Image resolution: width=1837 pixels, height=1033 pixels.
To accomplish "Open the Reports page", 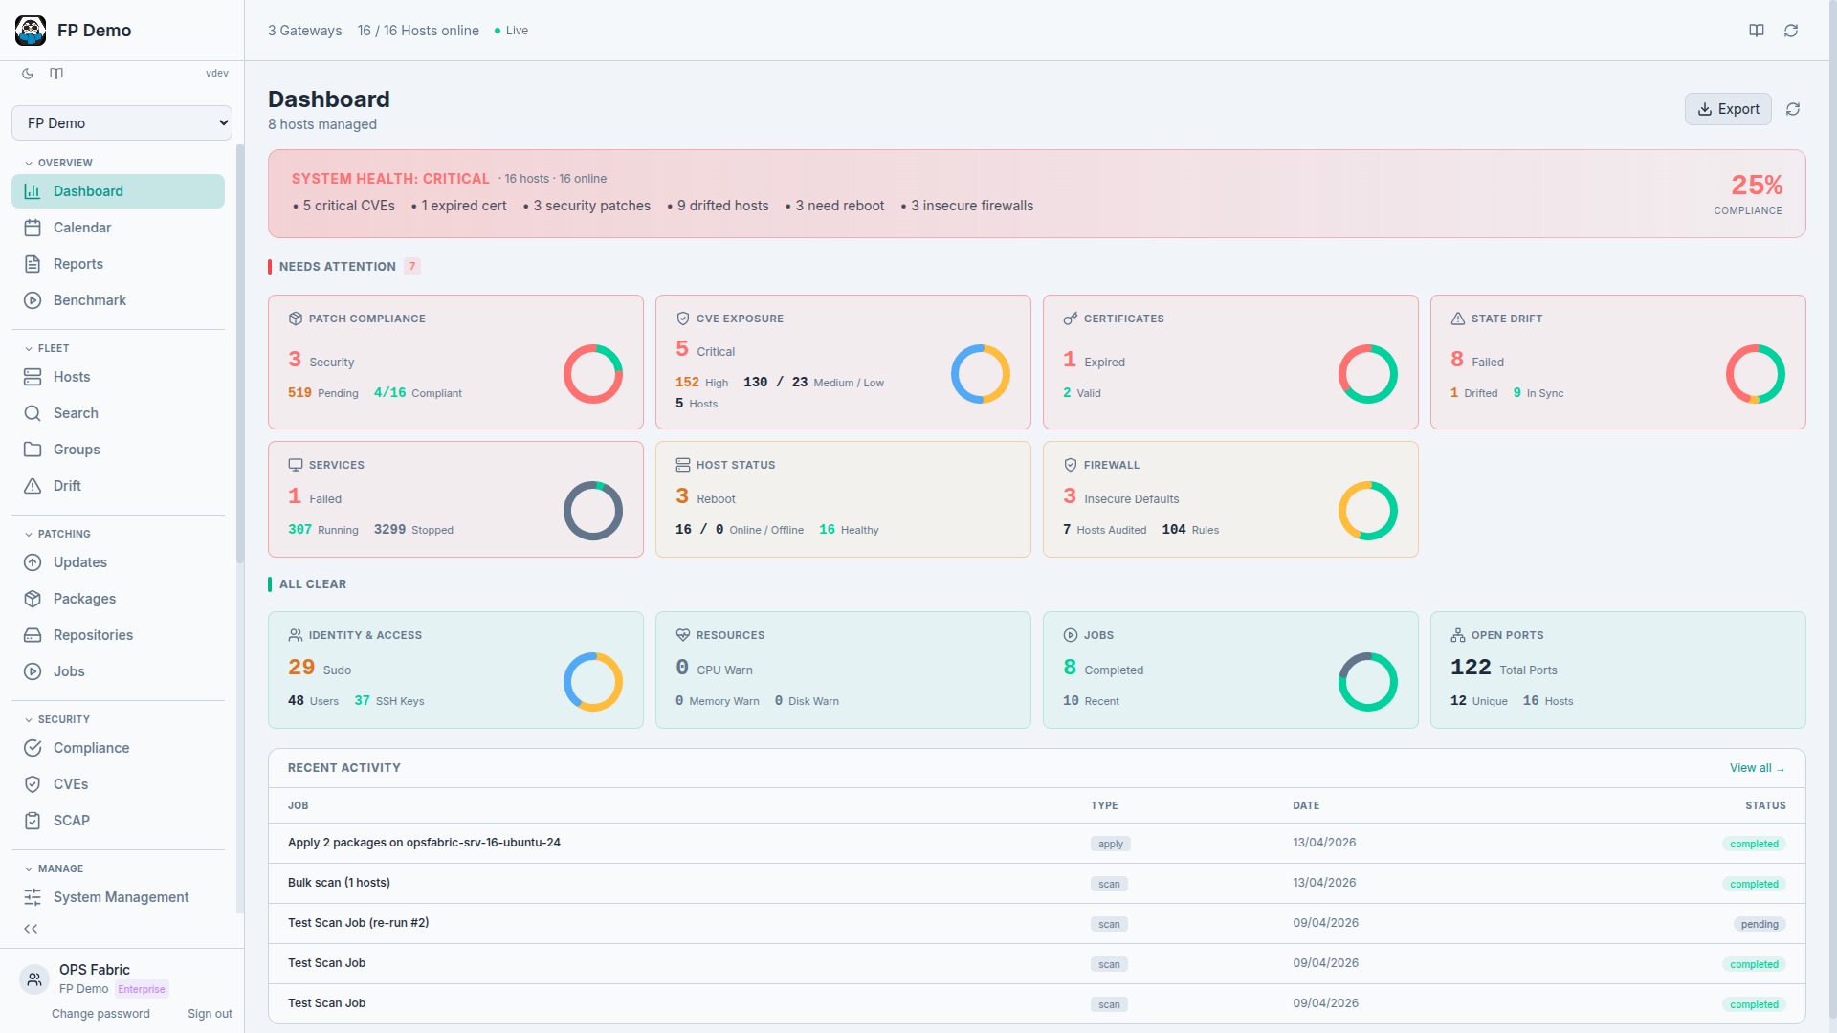I will click(x=77, y=264).
